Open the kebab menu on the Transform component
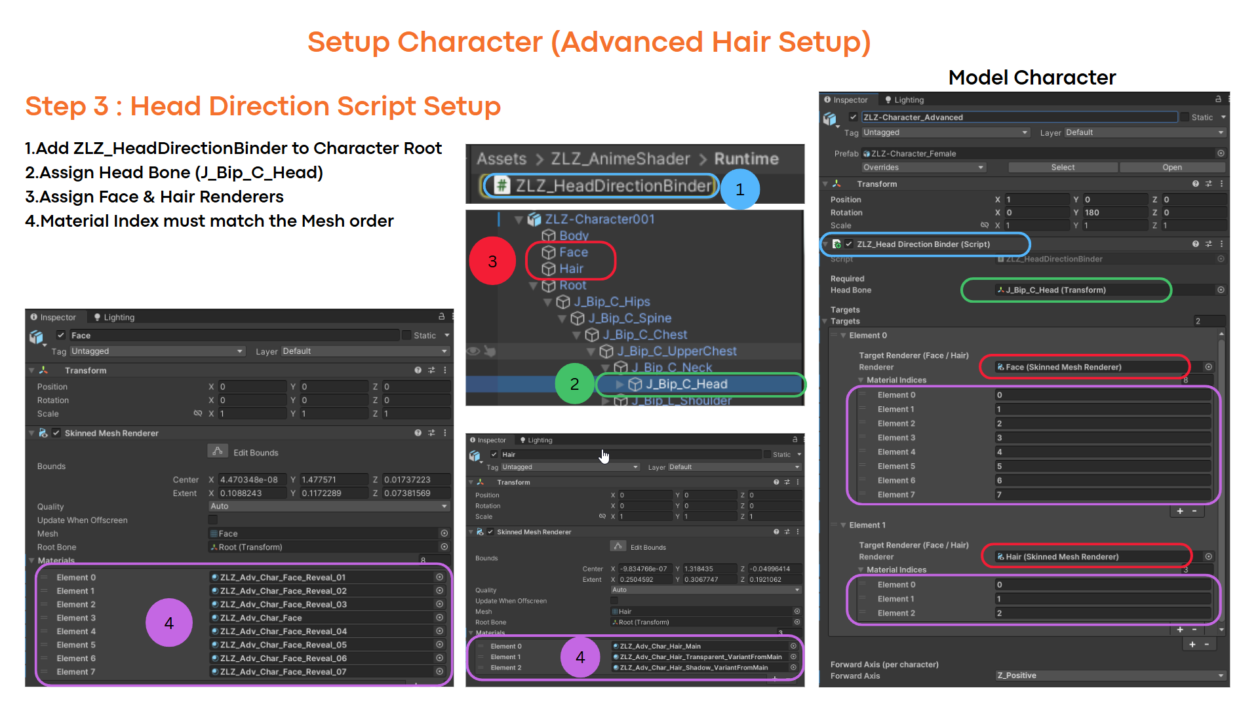 [x=445, y=370]
